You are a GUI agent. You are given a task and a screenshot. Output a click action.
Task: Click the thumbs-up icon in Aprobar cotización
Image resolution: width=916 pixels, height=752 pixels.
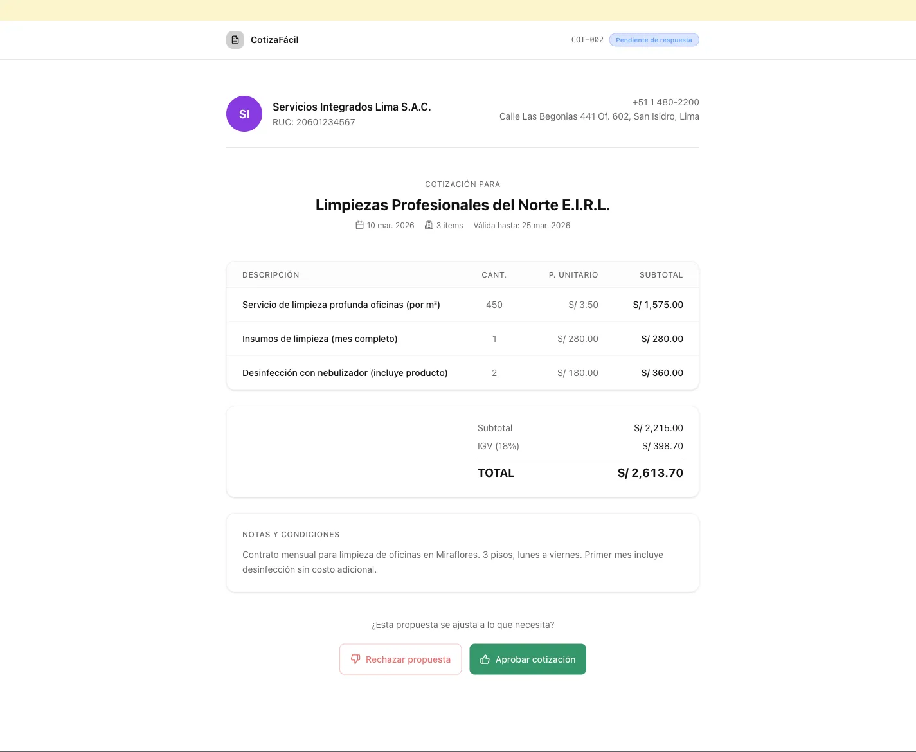485,659
